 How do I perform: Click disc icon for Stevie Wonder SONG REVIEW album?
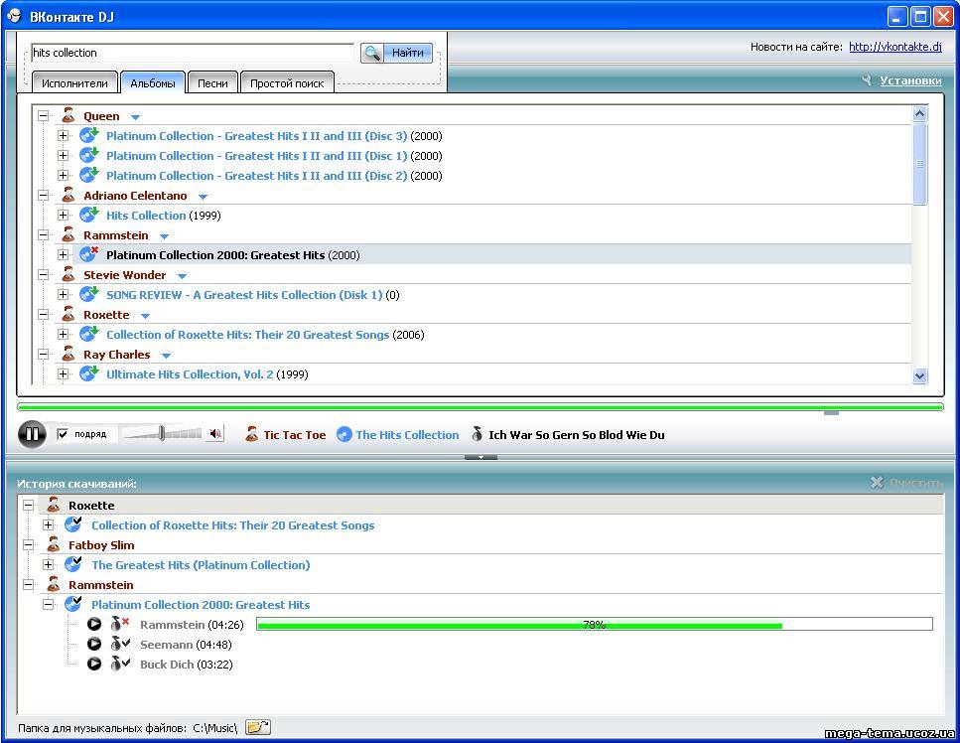(88, 294)
